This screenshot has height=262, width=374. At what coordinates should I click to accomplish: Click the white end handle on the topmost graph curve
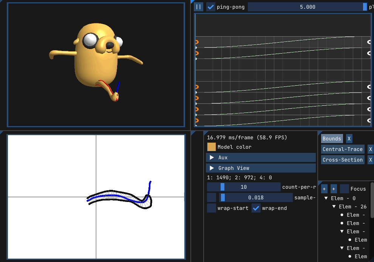click(369, 42)
